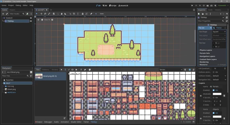Screen dimensions: 230x125
Task: Open the Debug menu
Action: [18, 5]
